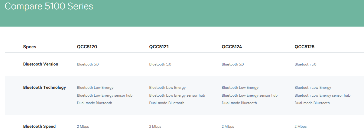The image size is (364, 135).
Task: Click Dual-mode Bluetooth under QCC5121
Action: (167, 103)
